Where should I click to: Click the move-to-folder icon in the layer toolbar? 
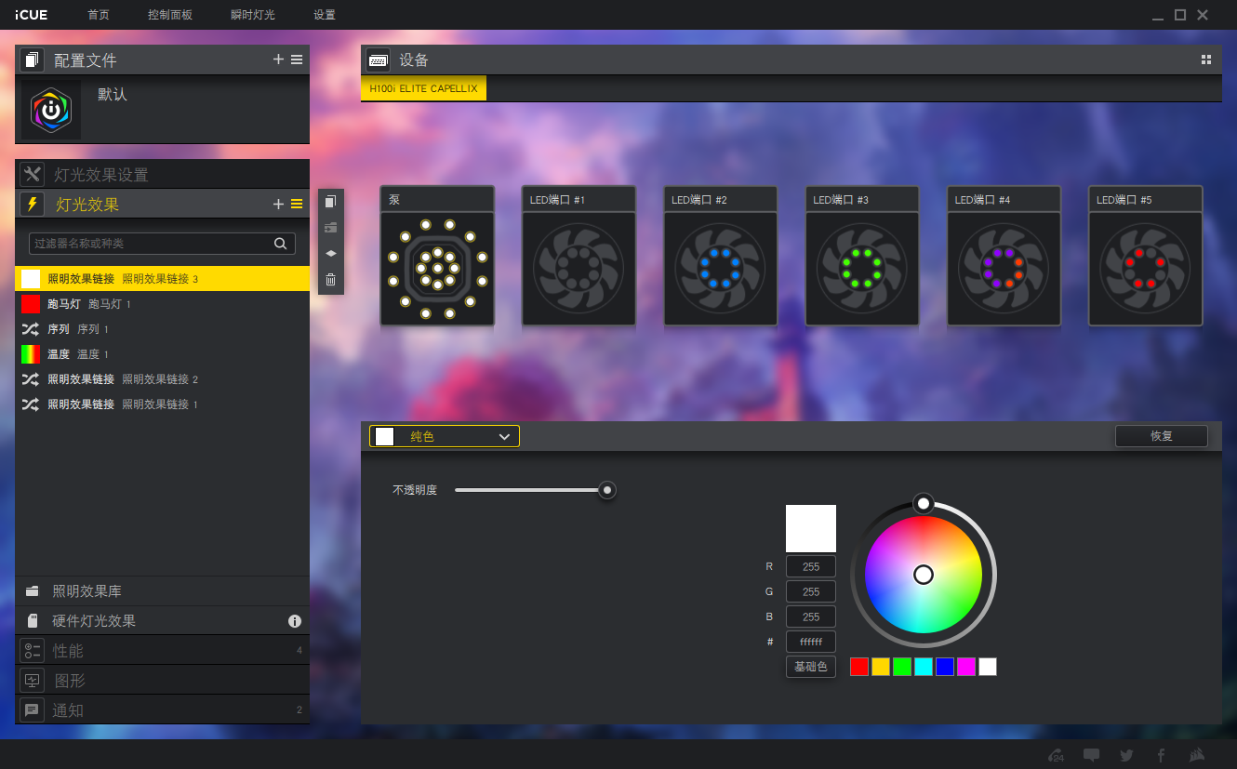point(330,227)
